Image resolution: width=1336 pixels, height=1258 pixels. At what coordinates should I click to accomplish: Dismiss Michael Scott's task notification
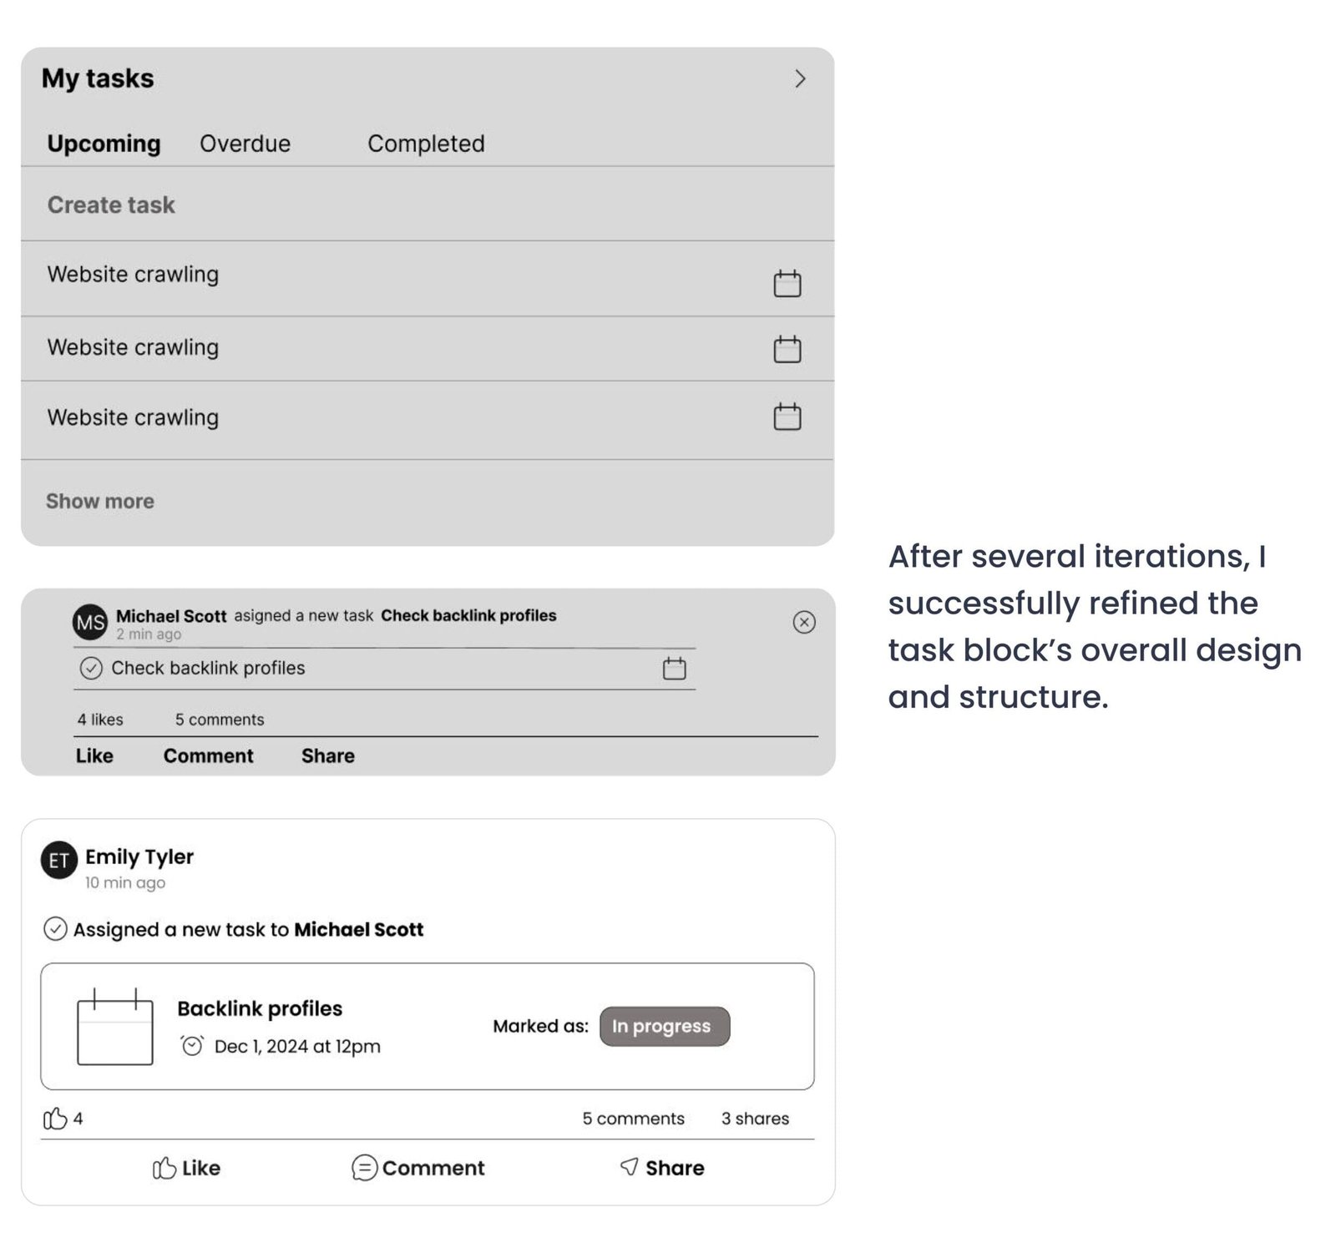804,622
